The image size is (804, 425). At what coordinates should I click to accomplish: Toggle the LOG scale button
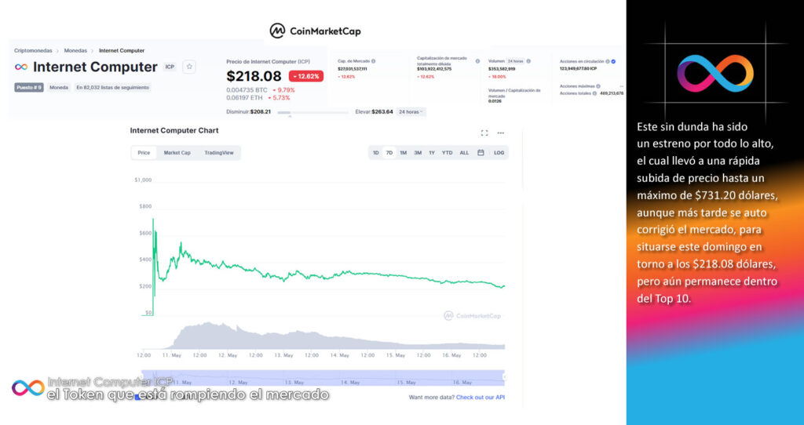(x=499, y=153)
